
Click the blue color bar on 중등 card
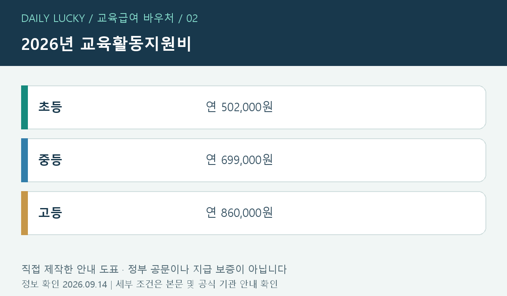click(25, 160)
